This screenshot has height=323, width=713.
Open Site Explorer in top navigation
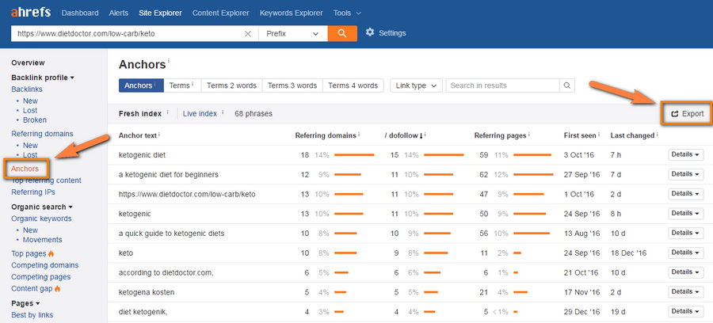coord(160,13)
